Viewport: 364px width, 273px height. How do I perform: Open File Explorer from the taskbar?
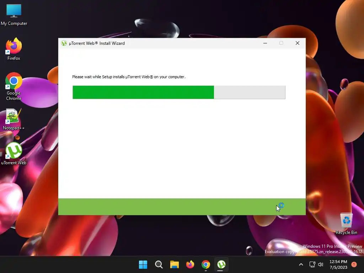click(x=174, y=264)
